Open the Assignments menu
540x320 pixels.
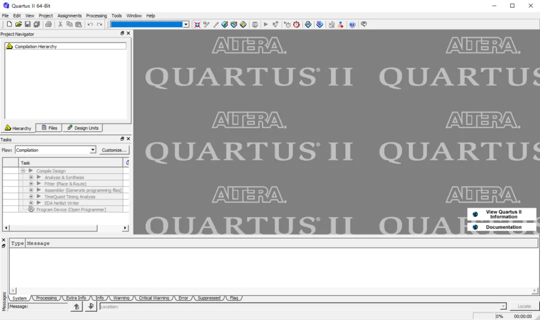point(69,15)
